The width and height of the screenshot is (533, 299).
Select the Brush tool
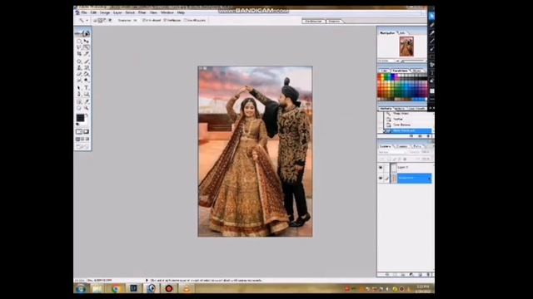coord(87,61)
